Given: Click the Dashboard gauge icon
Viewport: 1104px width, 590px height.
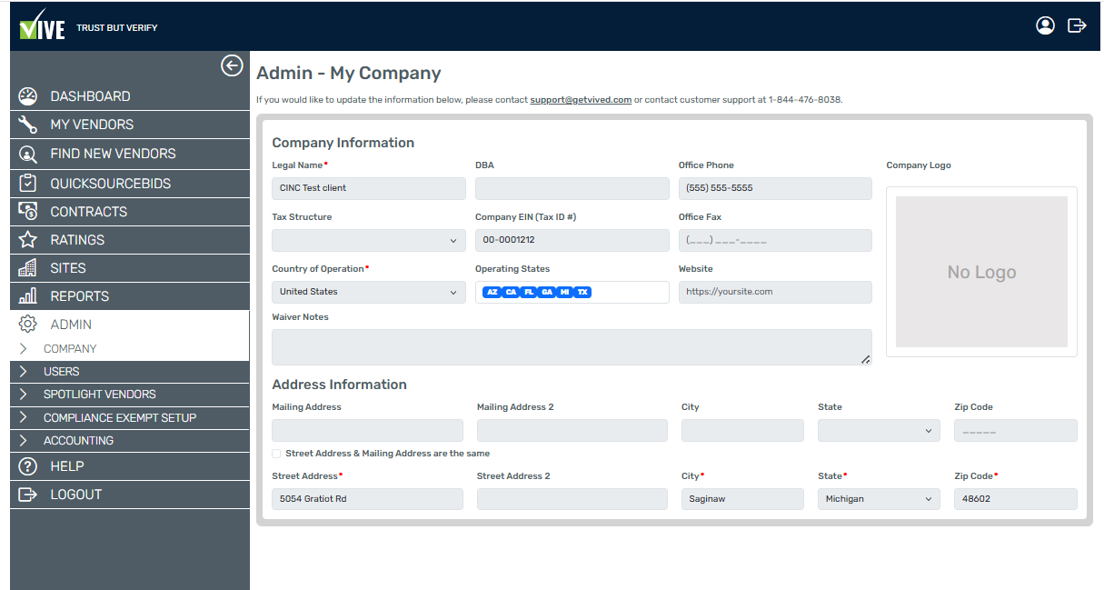Looking at the screenshot, I should 28,96.
